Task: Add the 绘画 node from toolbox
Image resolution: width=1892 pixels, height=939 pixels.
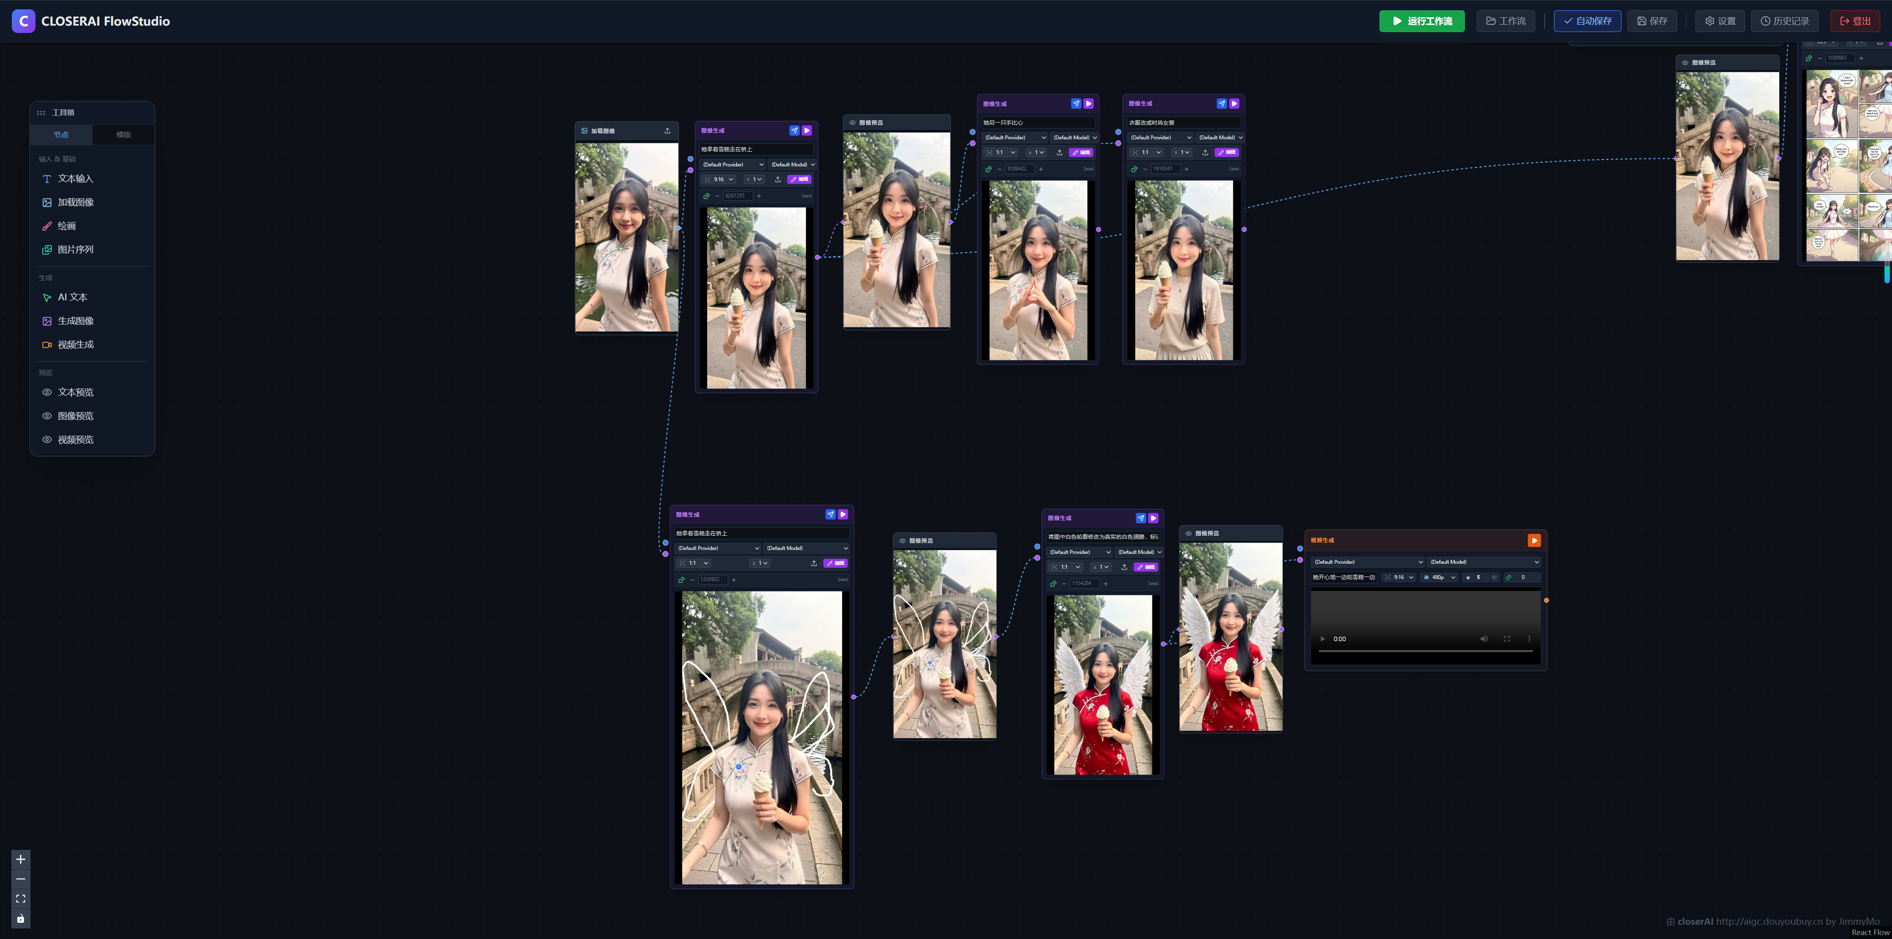Action: click(x=67, y=226)
